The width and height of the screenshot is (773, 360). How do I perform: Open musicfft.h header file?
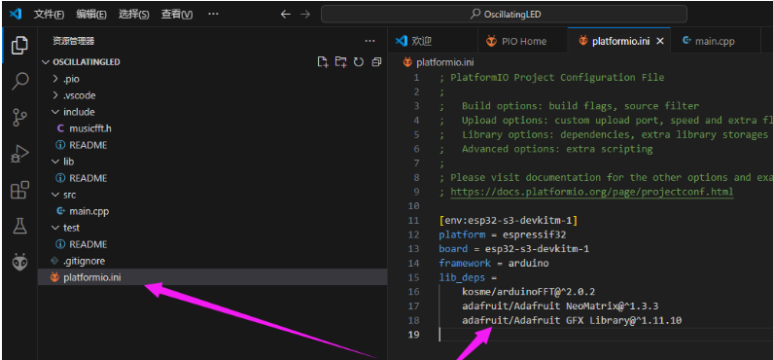click(x=90, y=128)
